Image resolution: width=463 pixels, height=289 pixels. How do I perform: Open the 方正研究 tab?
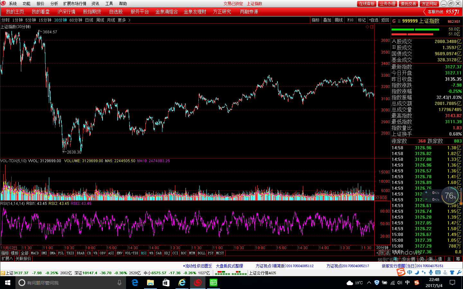222,12
